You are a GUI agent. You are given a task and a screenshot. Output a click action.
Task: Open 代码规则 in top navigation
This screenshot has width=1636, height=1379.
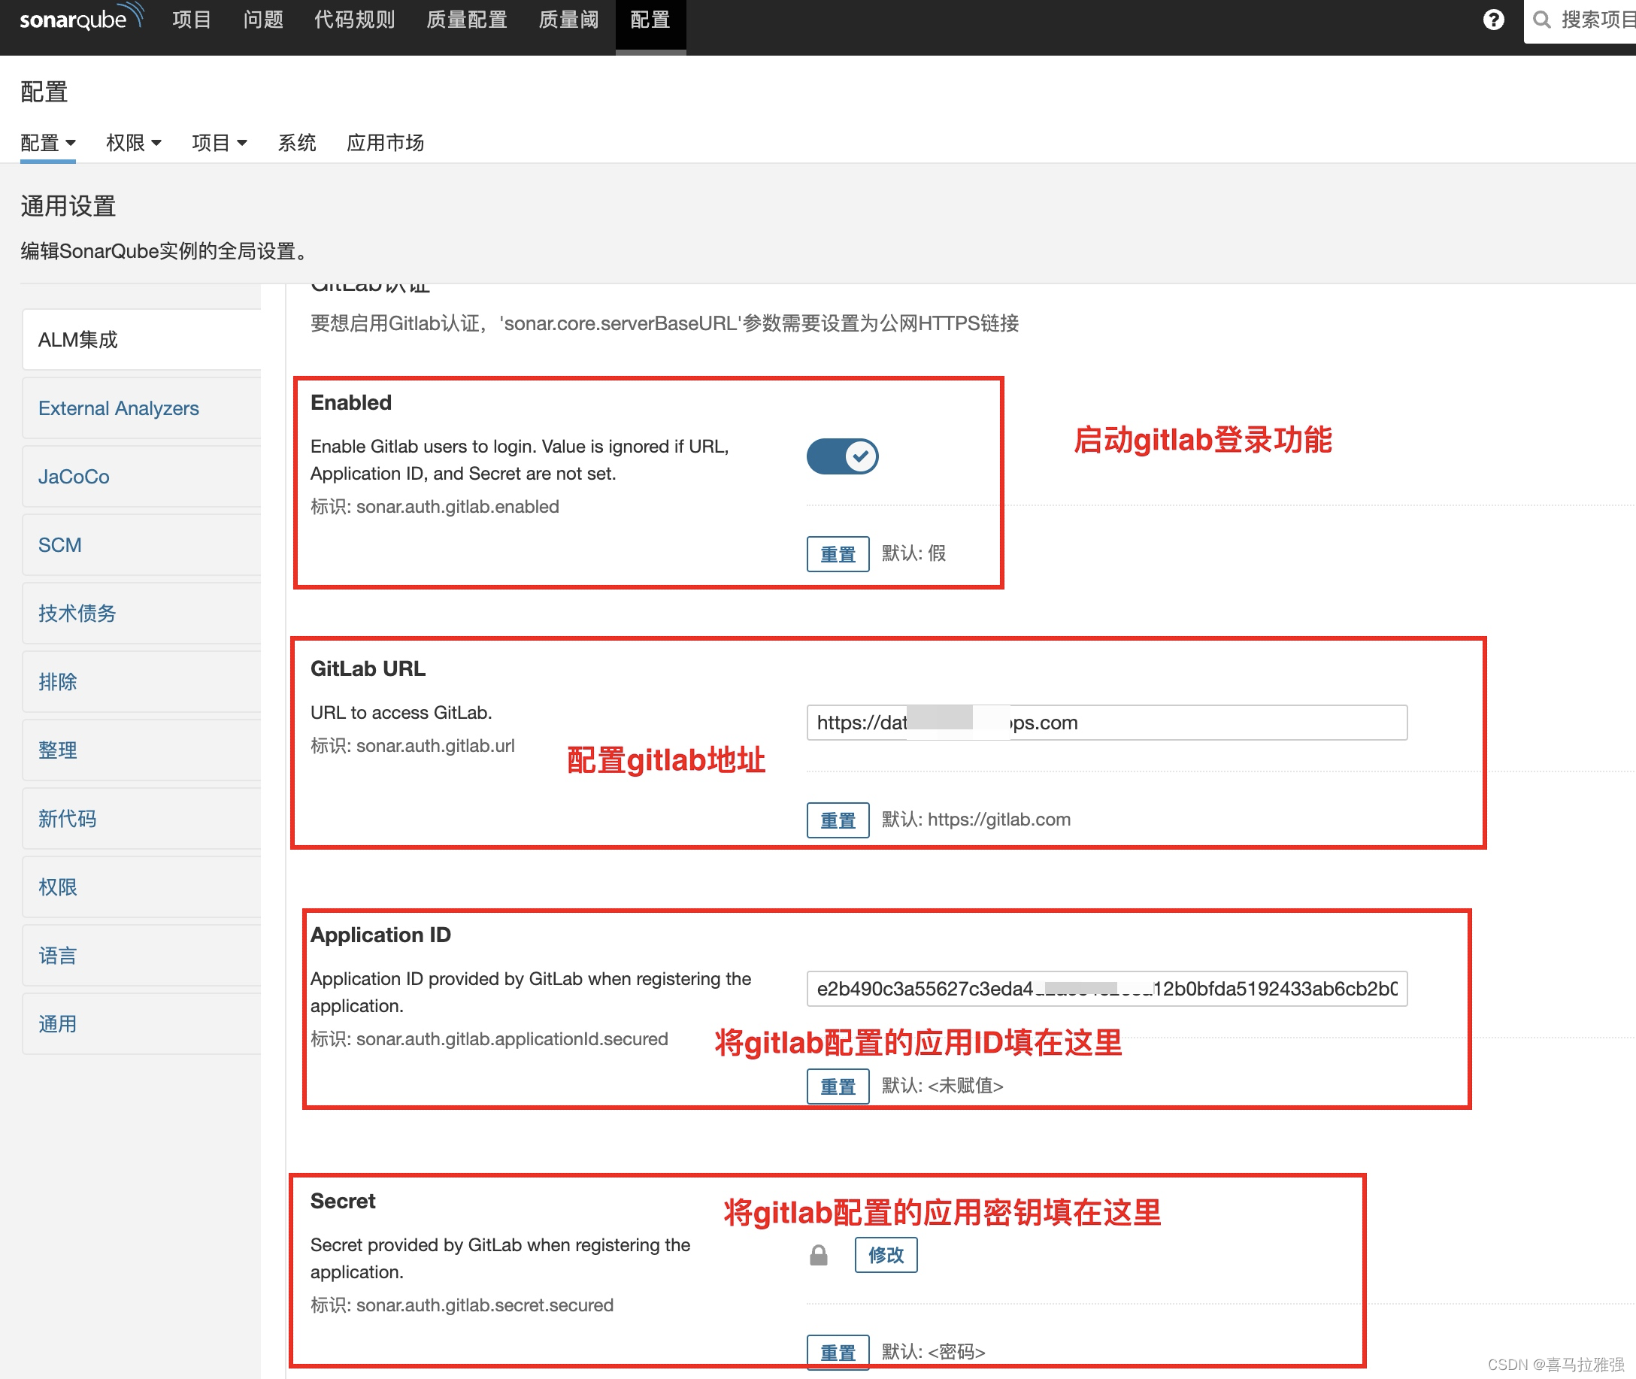pos(354,20)
